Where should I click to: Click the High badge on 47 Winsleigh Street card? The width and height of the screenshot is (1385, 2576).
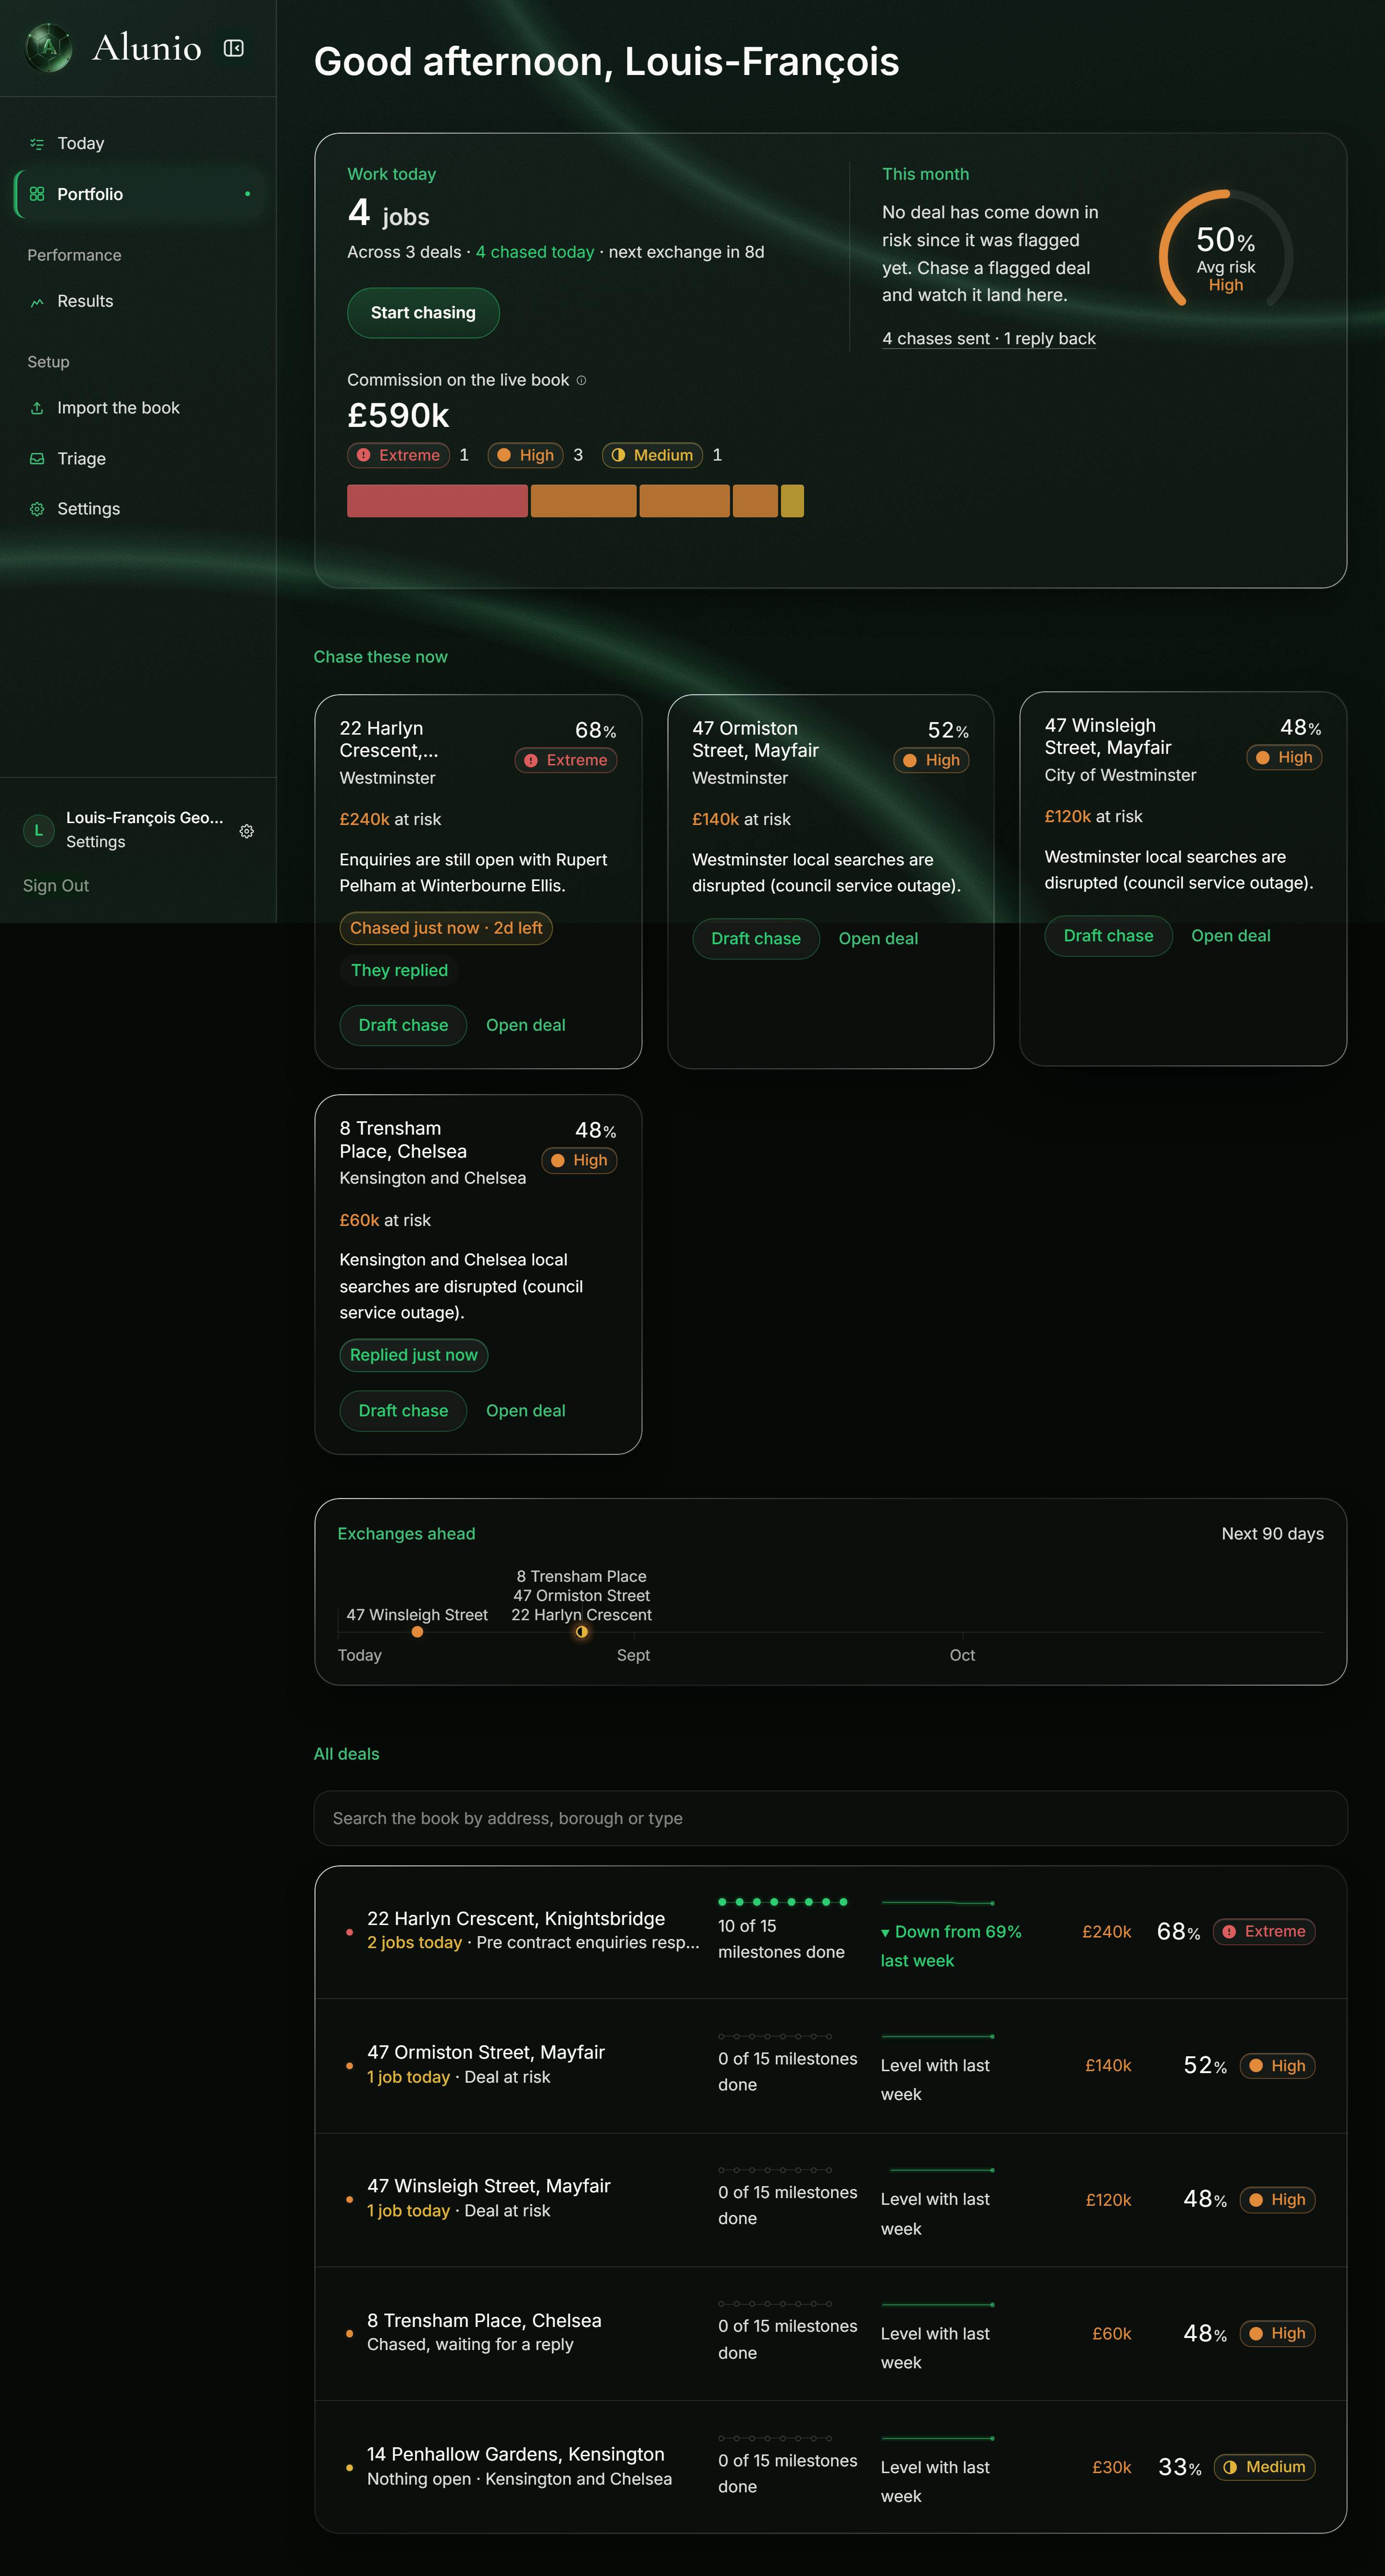coord(1284,757)
